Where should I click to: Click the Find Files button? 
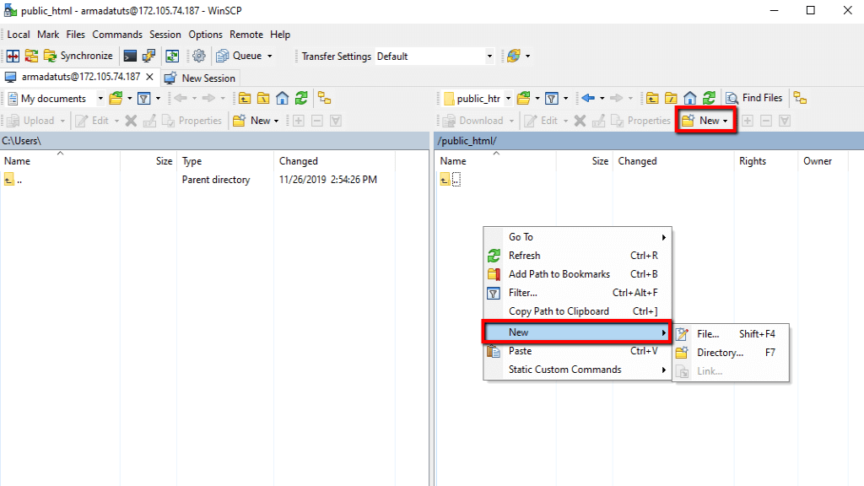pyautogui.click(x=753, y=98)
